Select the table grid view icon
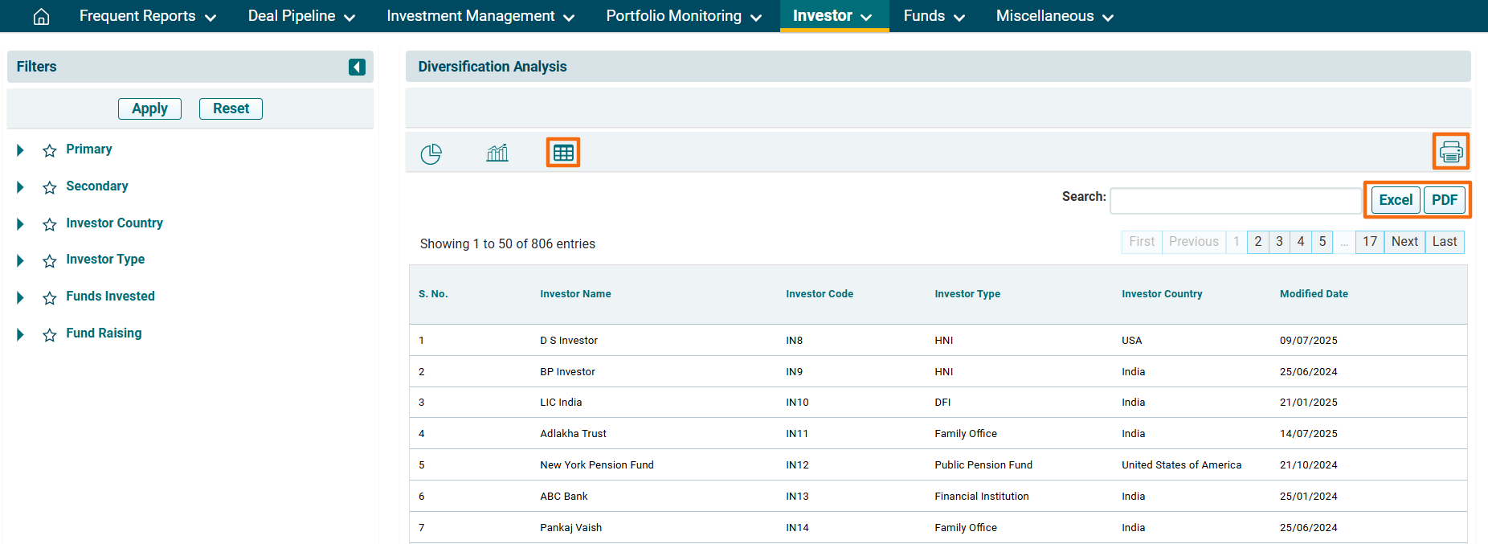 coord(563,153)
